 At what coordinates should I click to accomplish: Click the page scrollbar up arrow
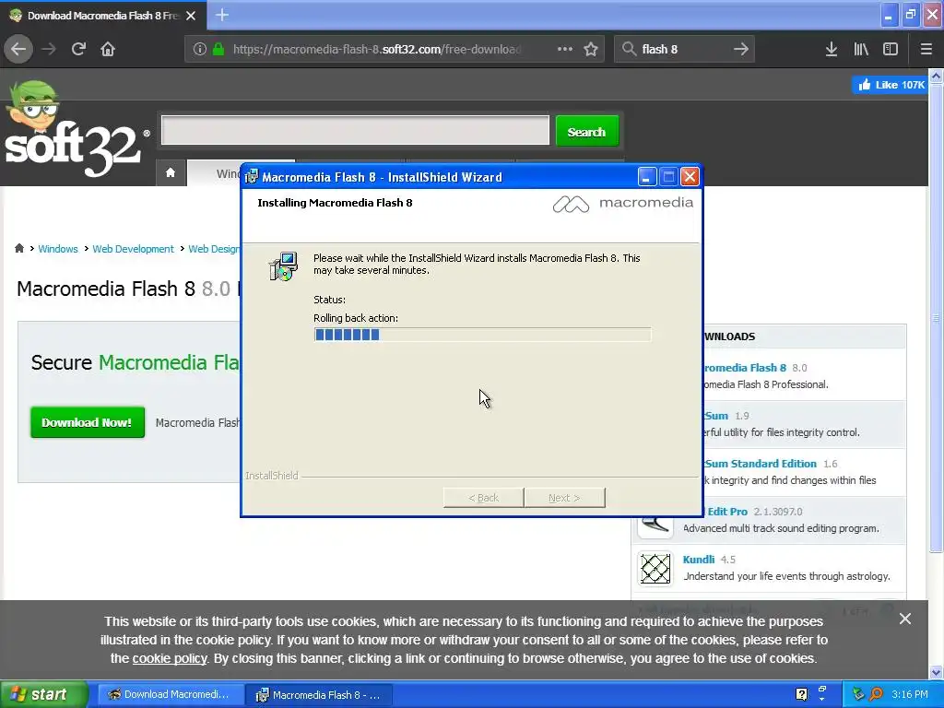tap(937, 77)
